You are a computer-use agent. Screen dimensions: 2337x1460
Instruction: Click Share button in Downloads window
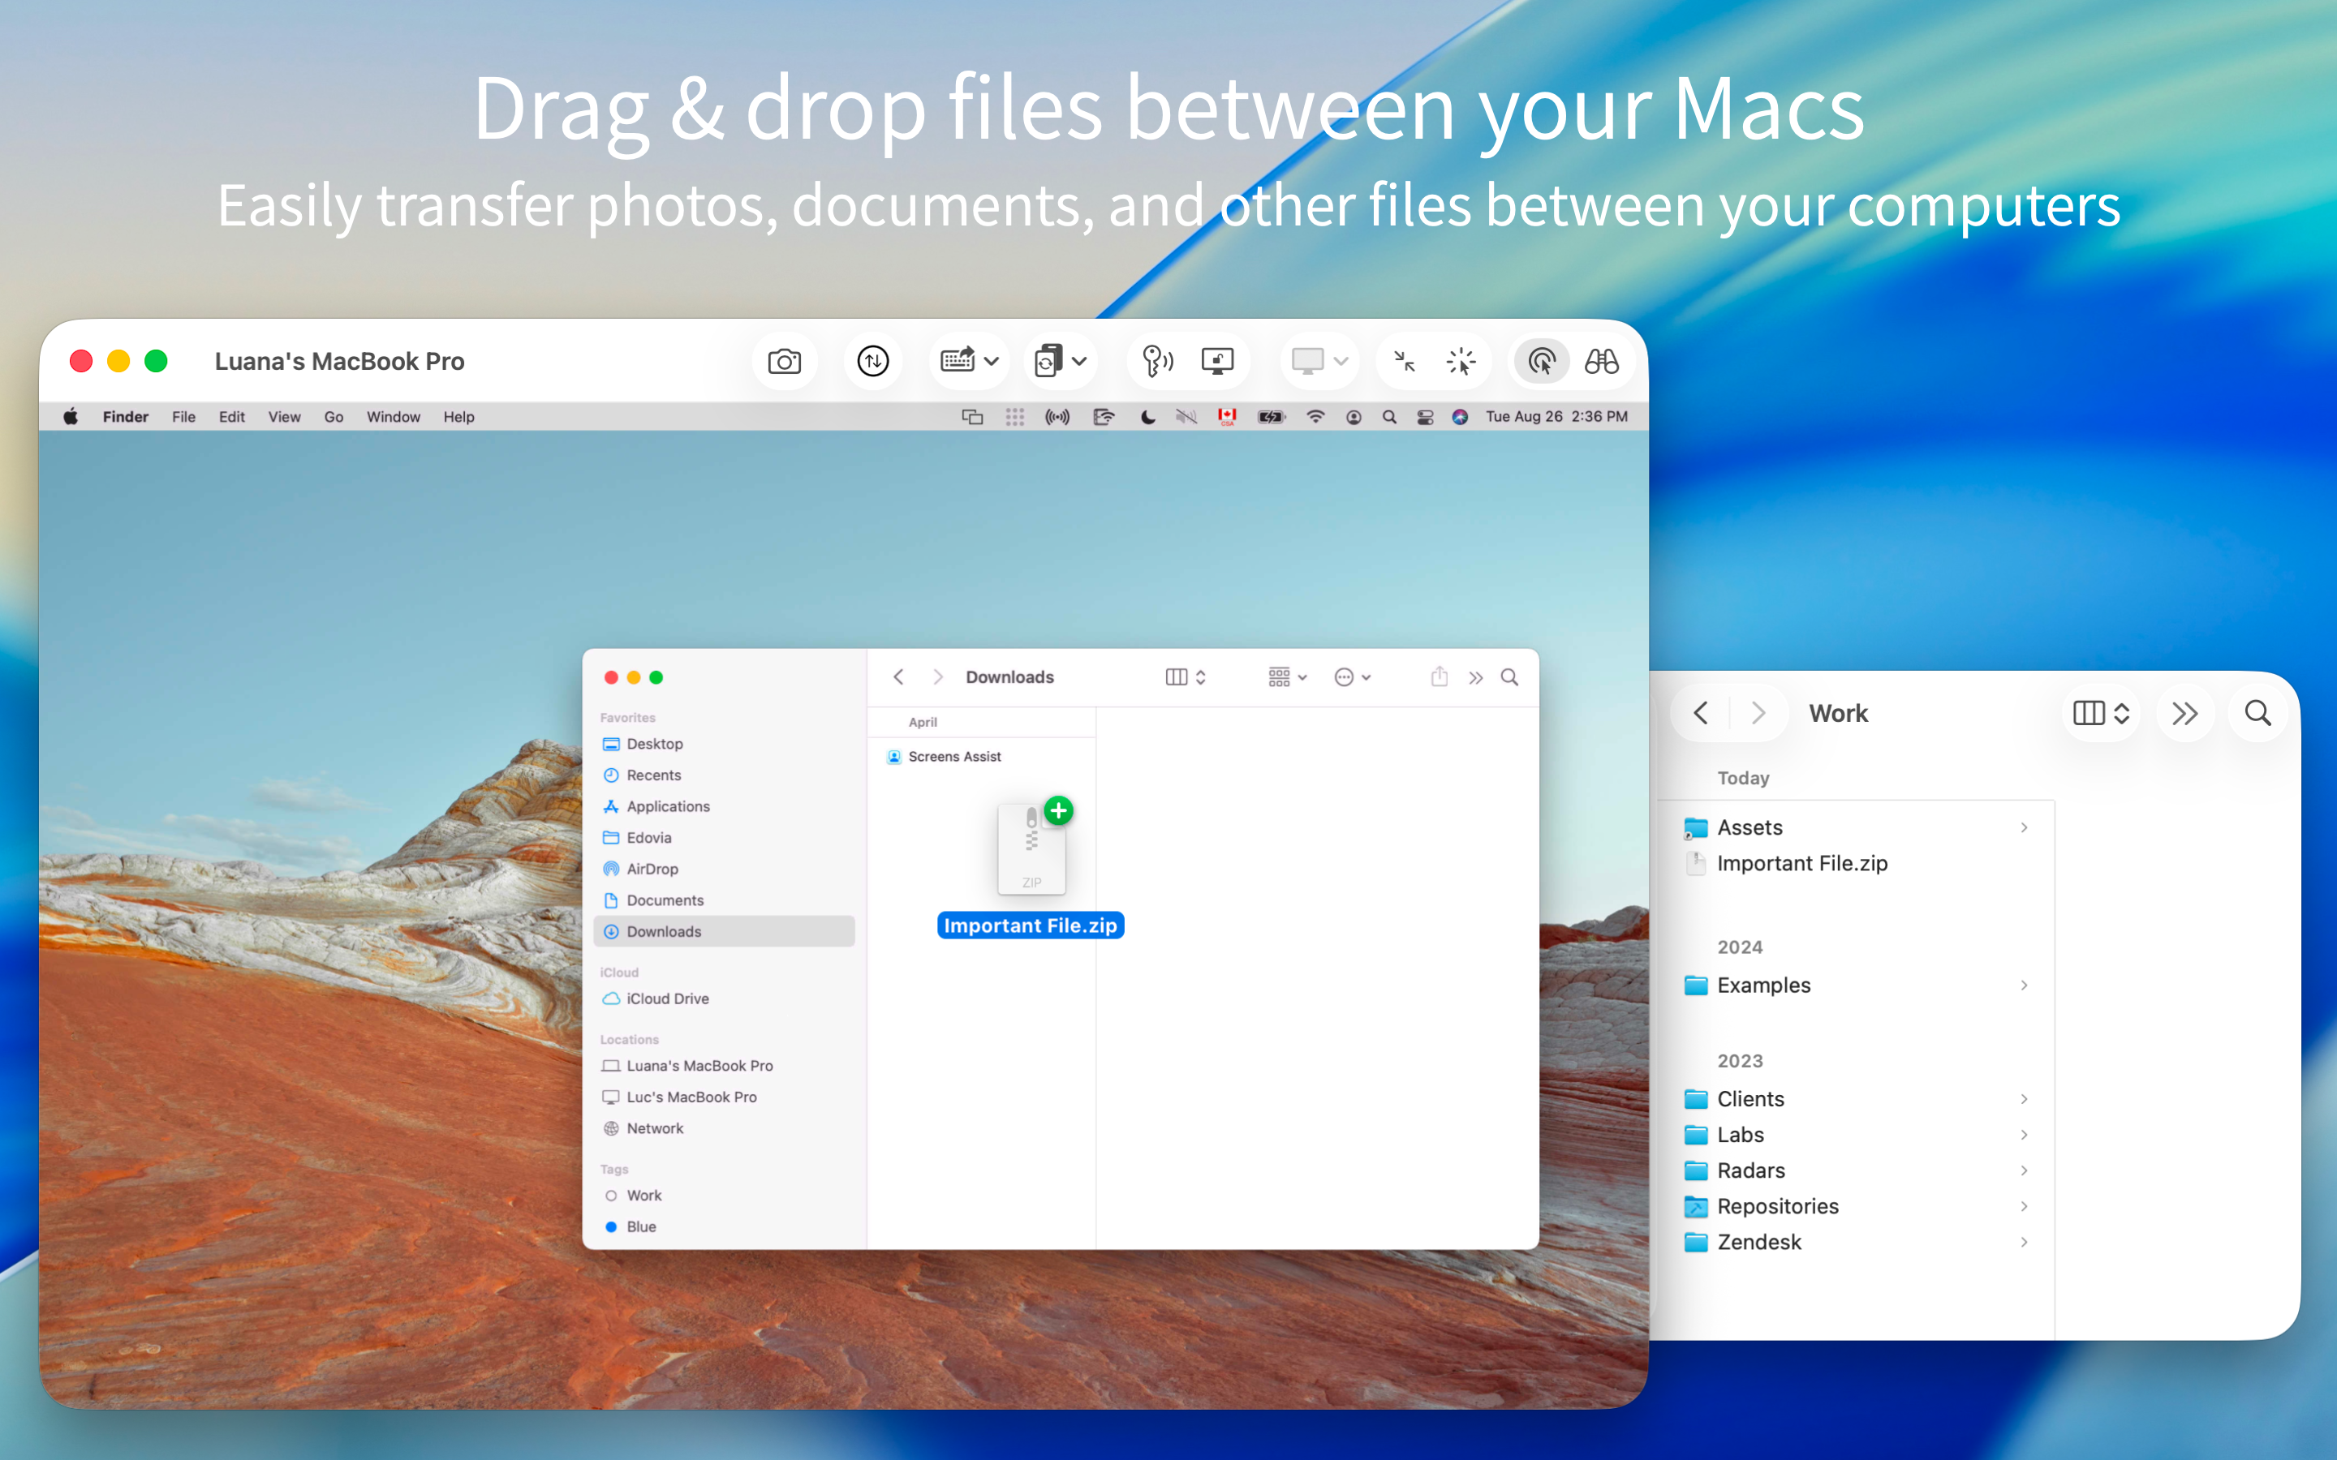click(x=1439, y=677)
